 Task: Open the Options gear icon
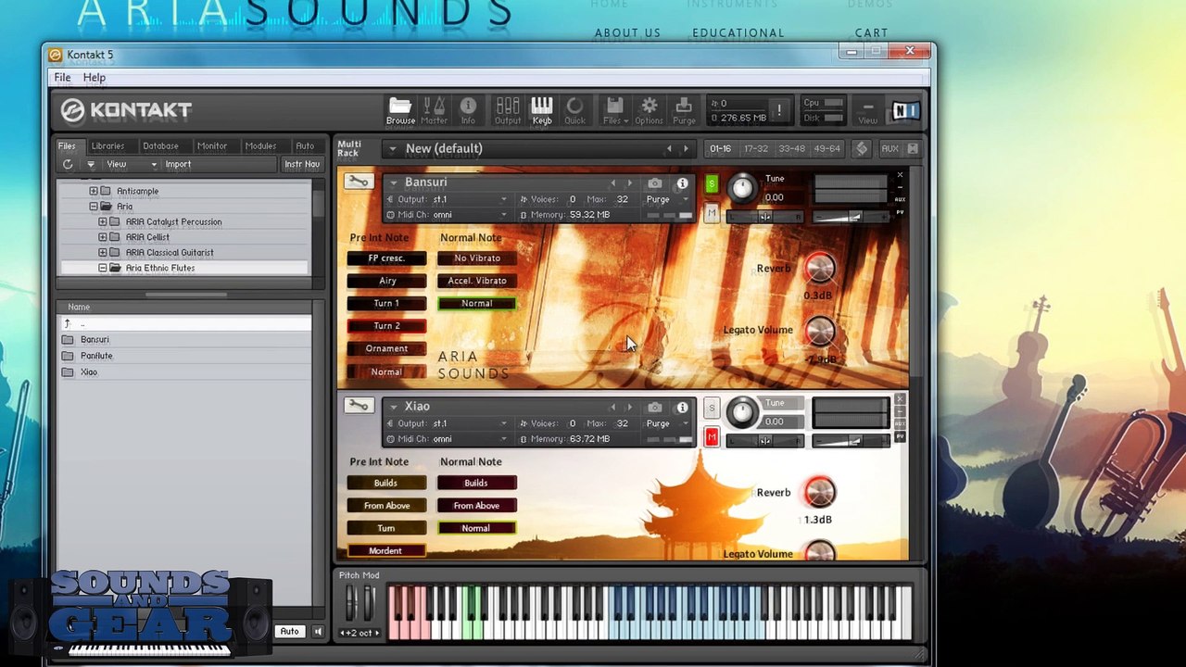pyautogui.click(x=649, y=110)
